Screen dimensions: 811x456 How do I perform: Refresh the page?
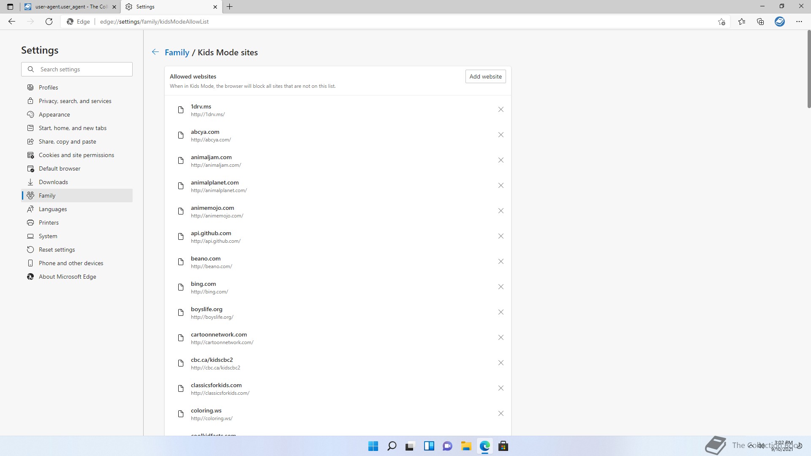tap(49, 22)
